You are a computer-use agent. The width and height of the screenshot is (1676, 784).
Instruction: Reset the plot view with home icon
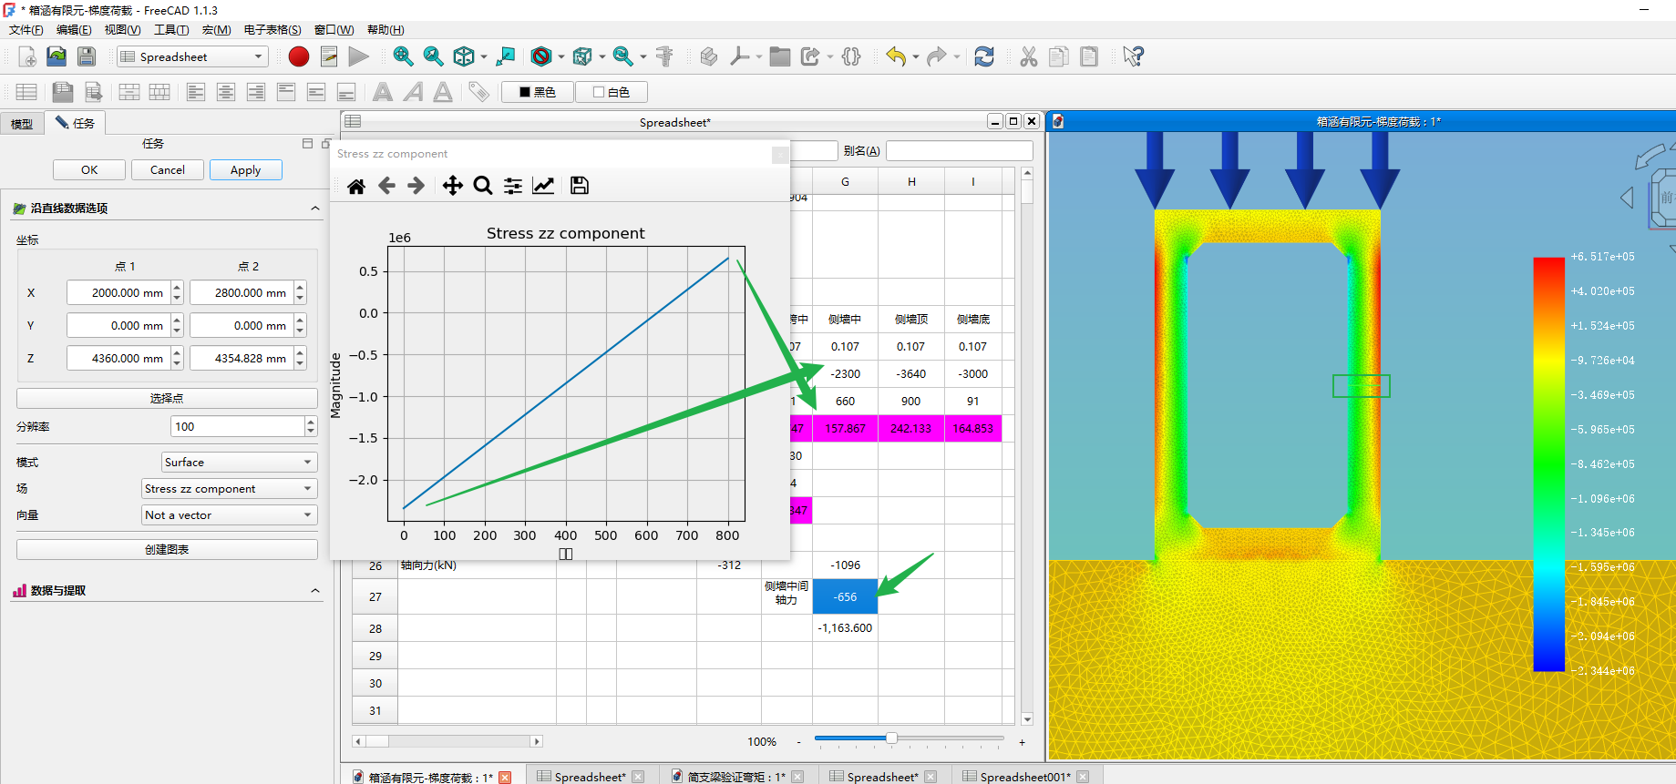pos(356,186)
